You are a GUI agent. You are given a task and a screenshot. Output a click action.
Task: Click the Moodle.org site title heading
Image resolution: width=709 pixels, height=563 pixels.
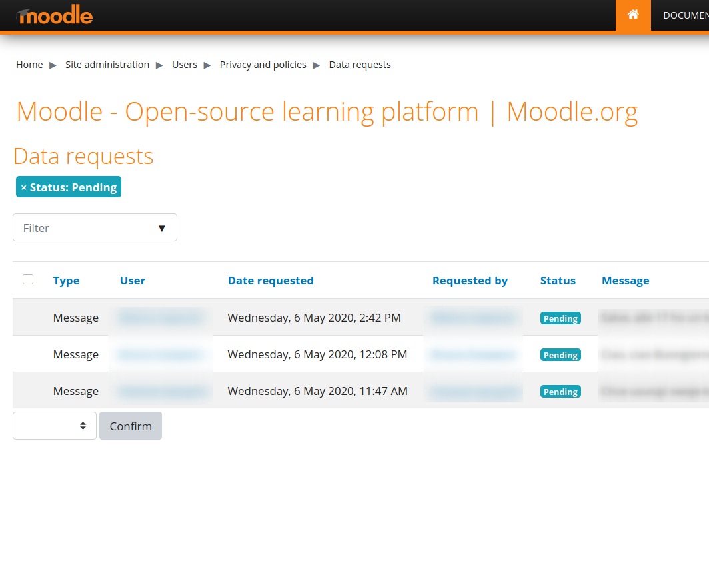click(327, 112)
